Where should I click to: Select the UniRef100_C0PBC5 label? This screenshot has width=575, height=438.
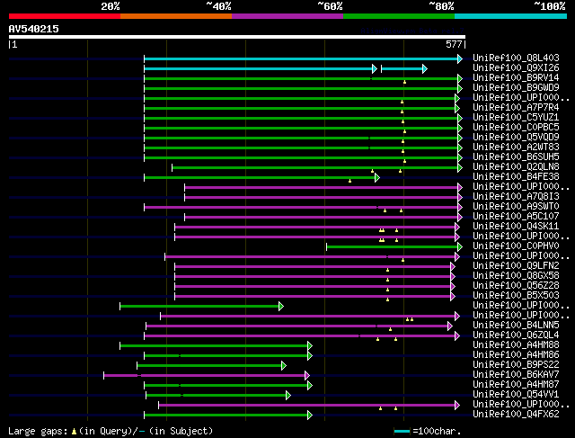pos(516,128)
